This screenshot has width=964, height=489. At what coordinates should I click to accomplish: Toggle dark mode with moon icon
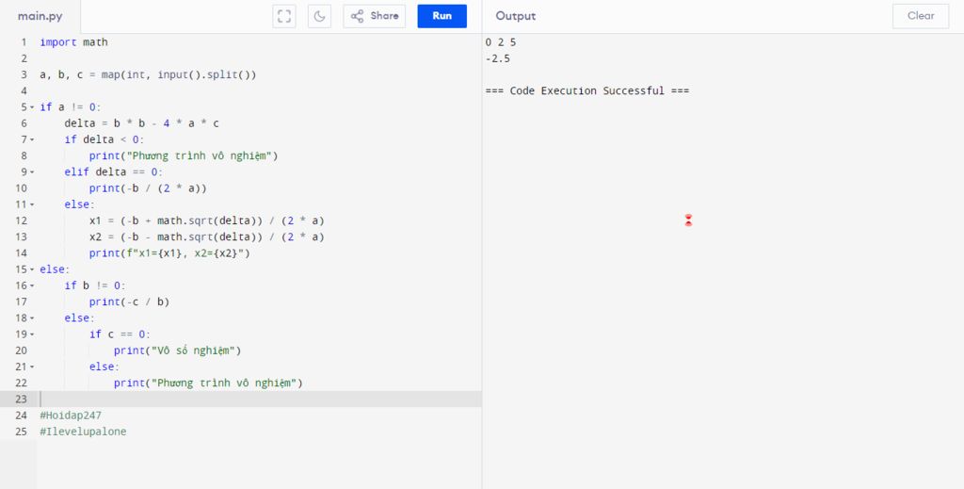319,16
